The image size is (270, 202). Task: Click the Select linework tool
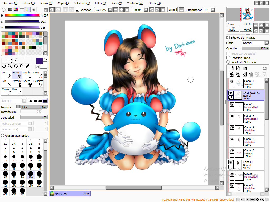(x=27, y=83)
